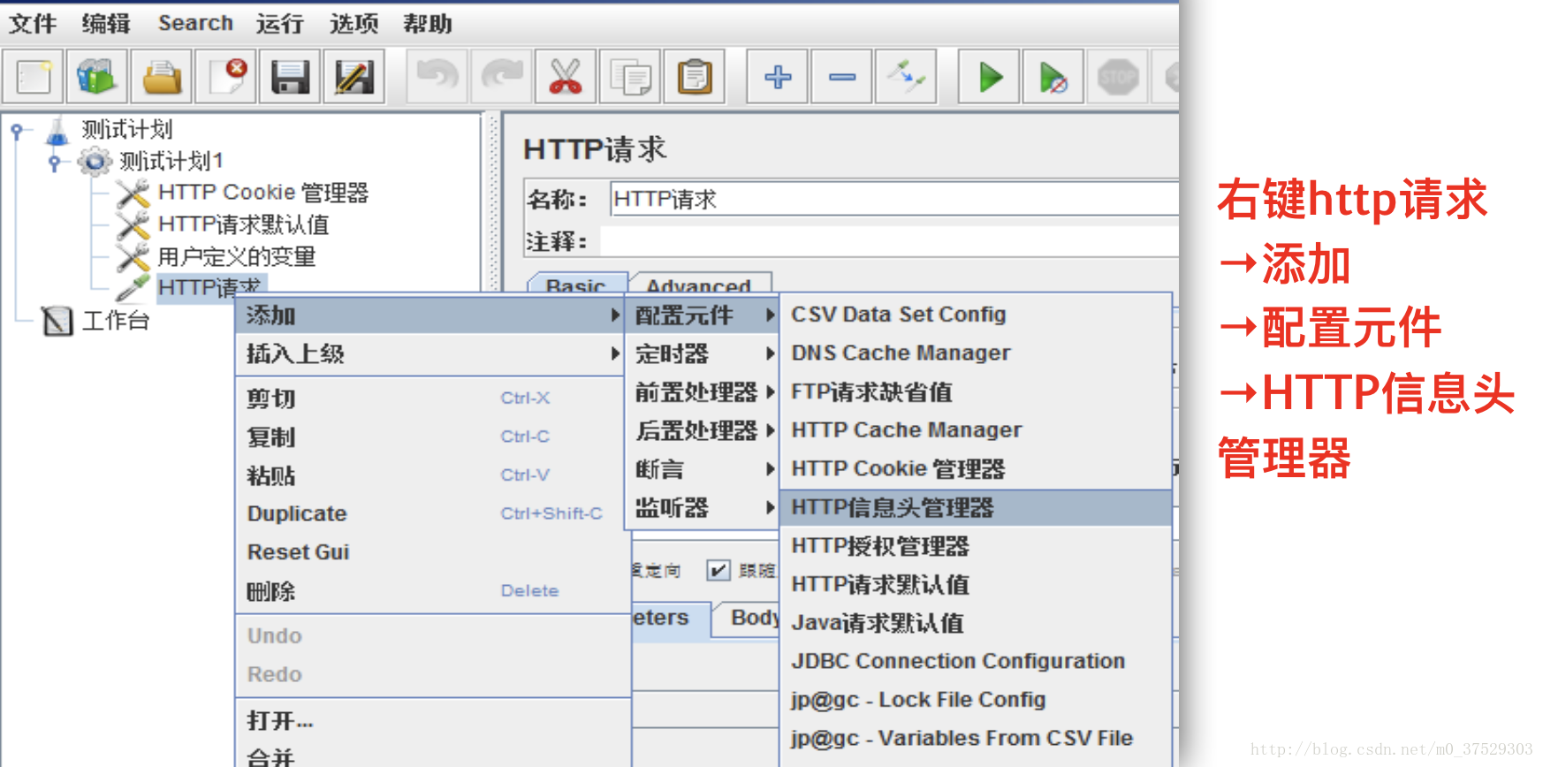Toggle the 跟随重定向 checkbox

[x=718, y=570]
